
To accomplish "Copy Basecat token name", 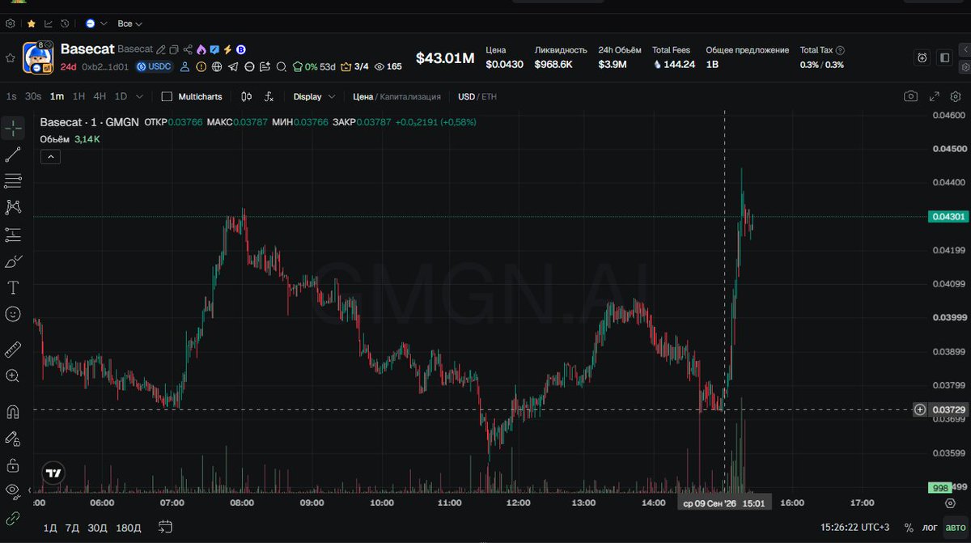I will click(174, 49).
